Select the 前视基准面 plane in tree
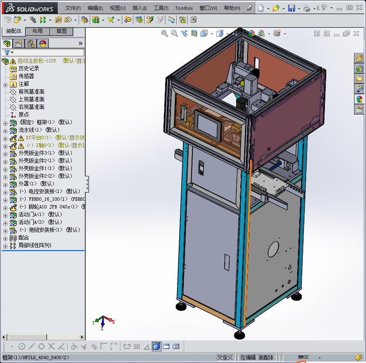Image resolution: width=366 pixels, height=363 pixels. coord(31,92)
